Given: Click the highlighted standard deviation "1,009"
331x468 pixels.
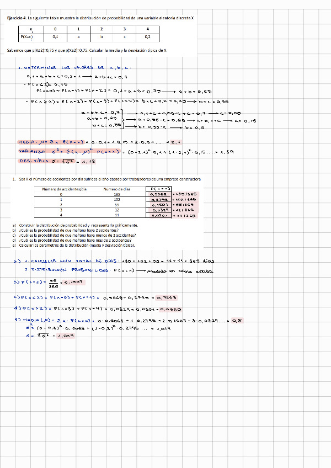Looking at the screenshot, I should 65,336.
